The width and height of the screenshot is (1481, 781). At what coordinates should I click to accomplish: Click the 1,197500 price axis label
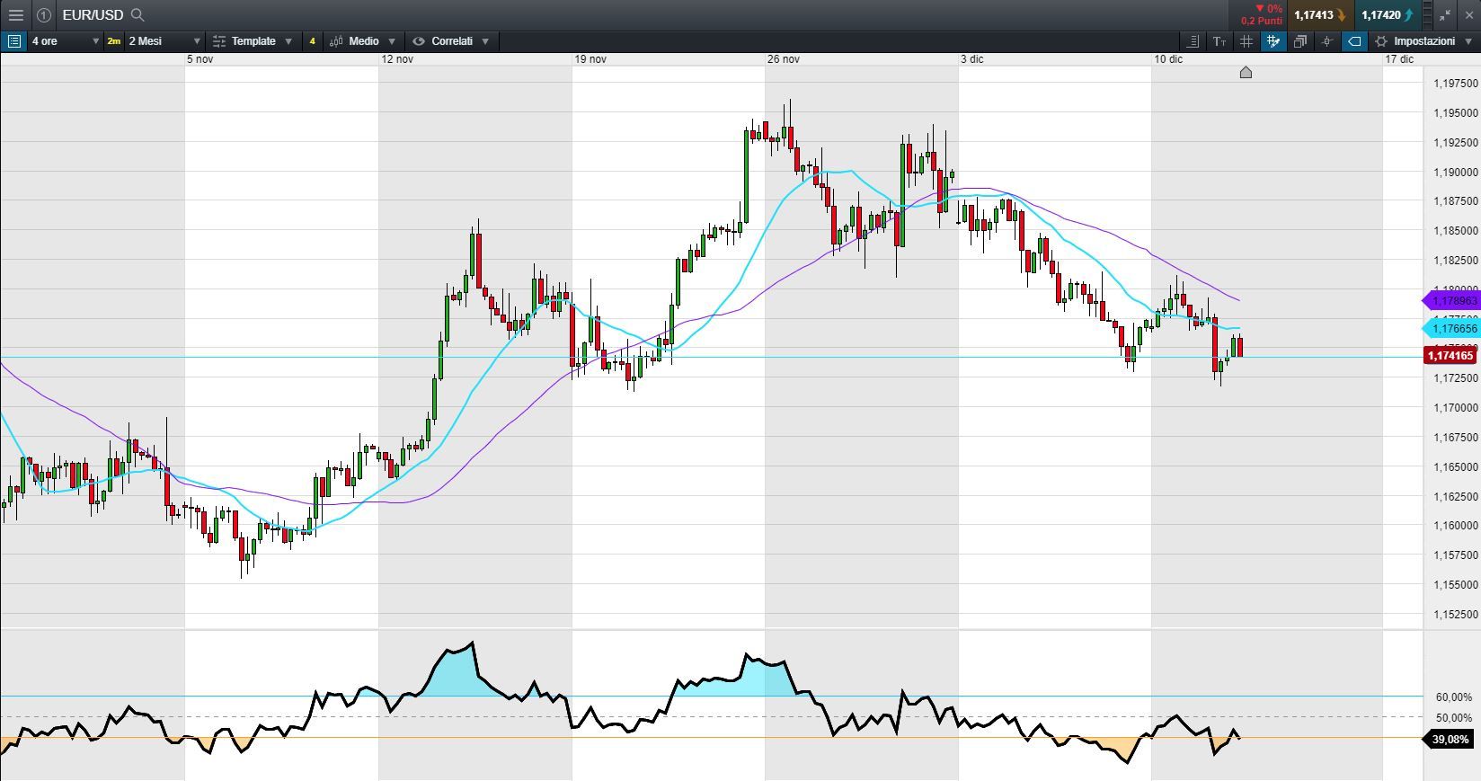pos(1456,84)
